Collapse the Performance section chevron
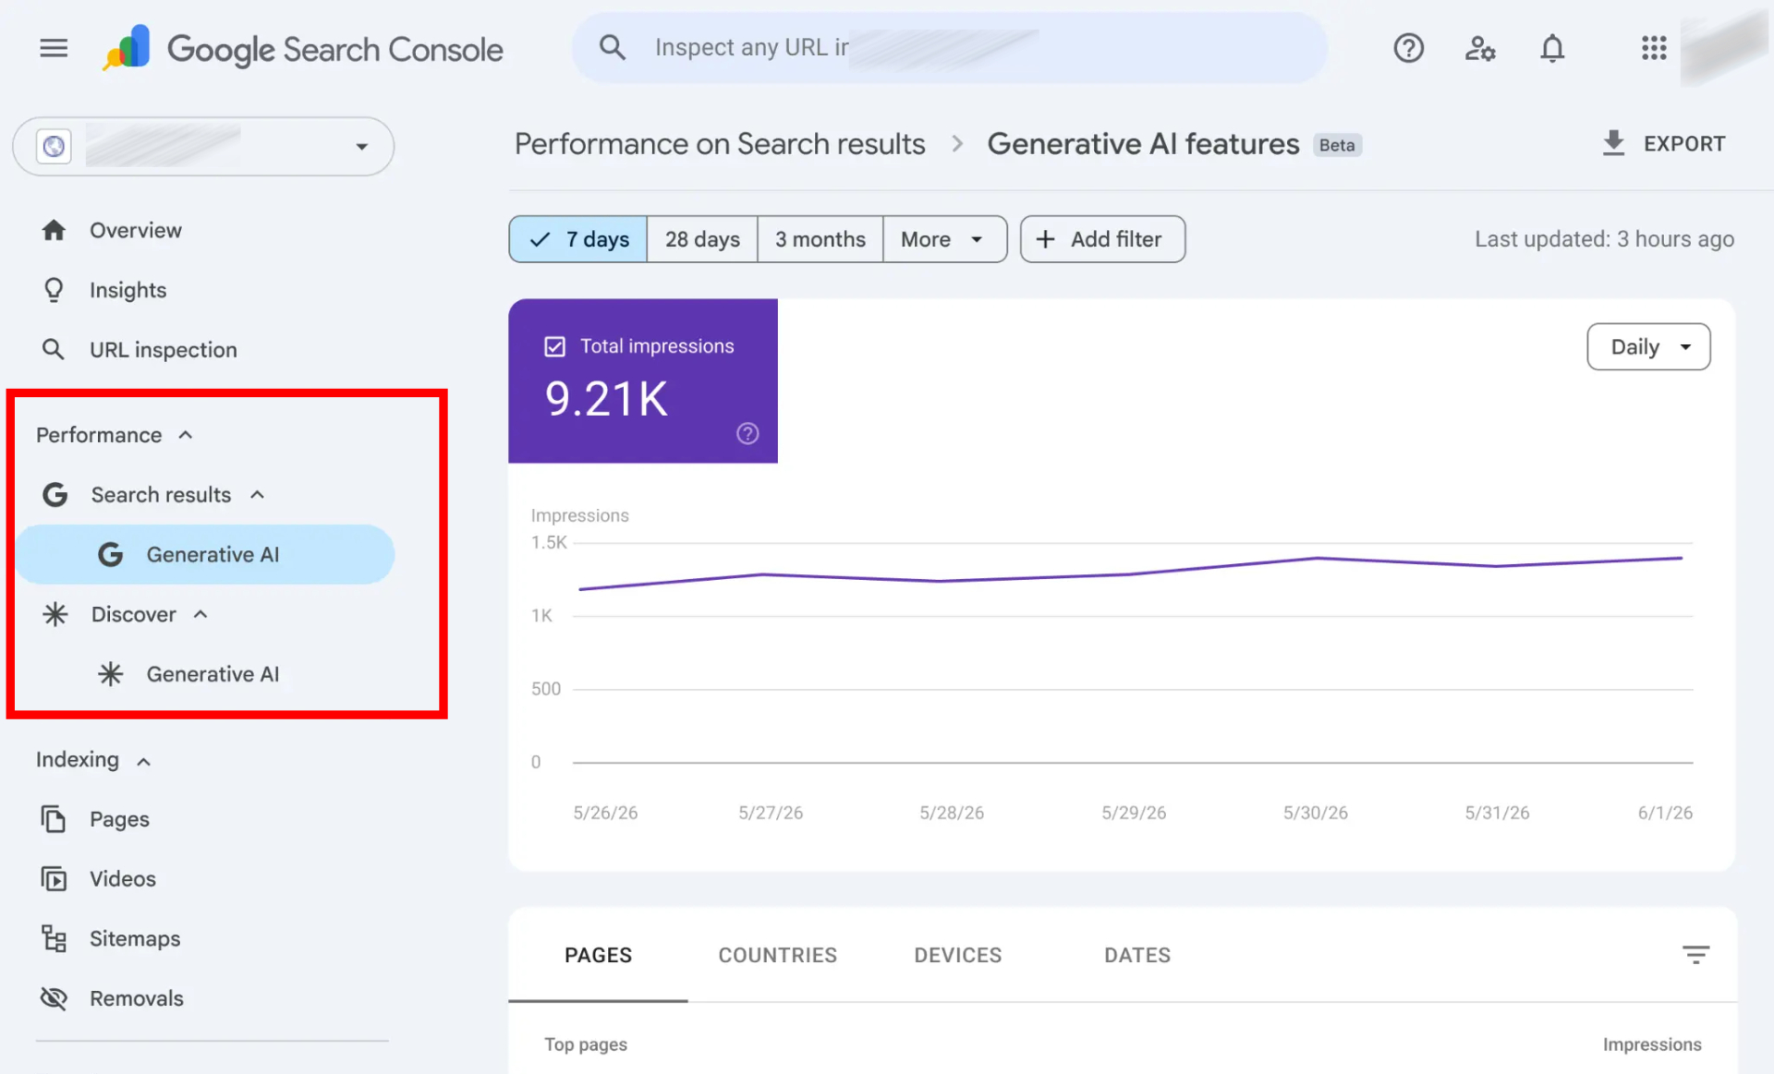 186,435
